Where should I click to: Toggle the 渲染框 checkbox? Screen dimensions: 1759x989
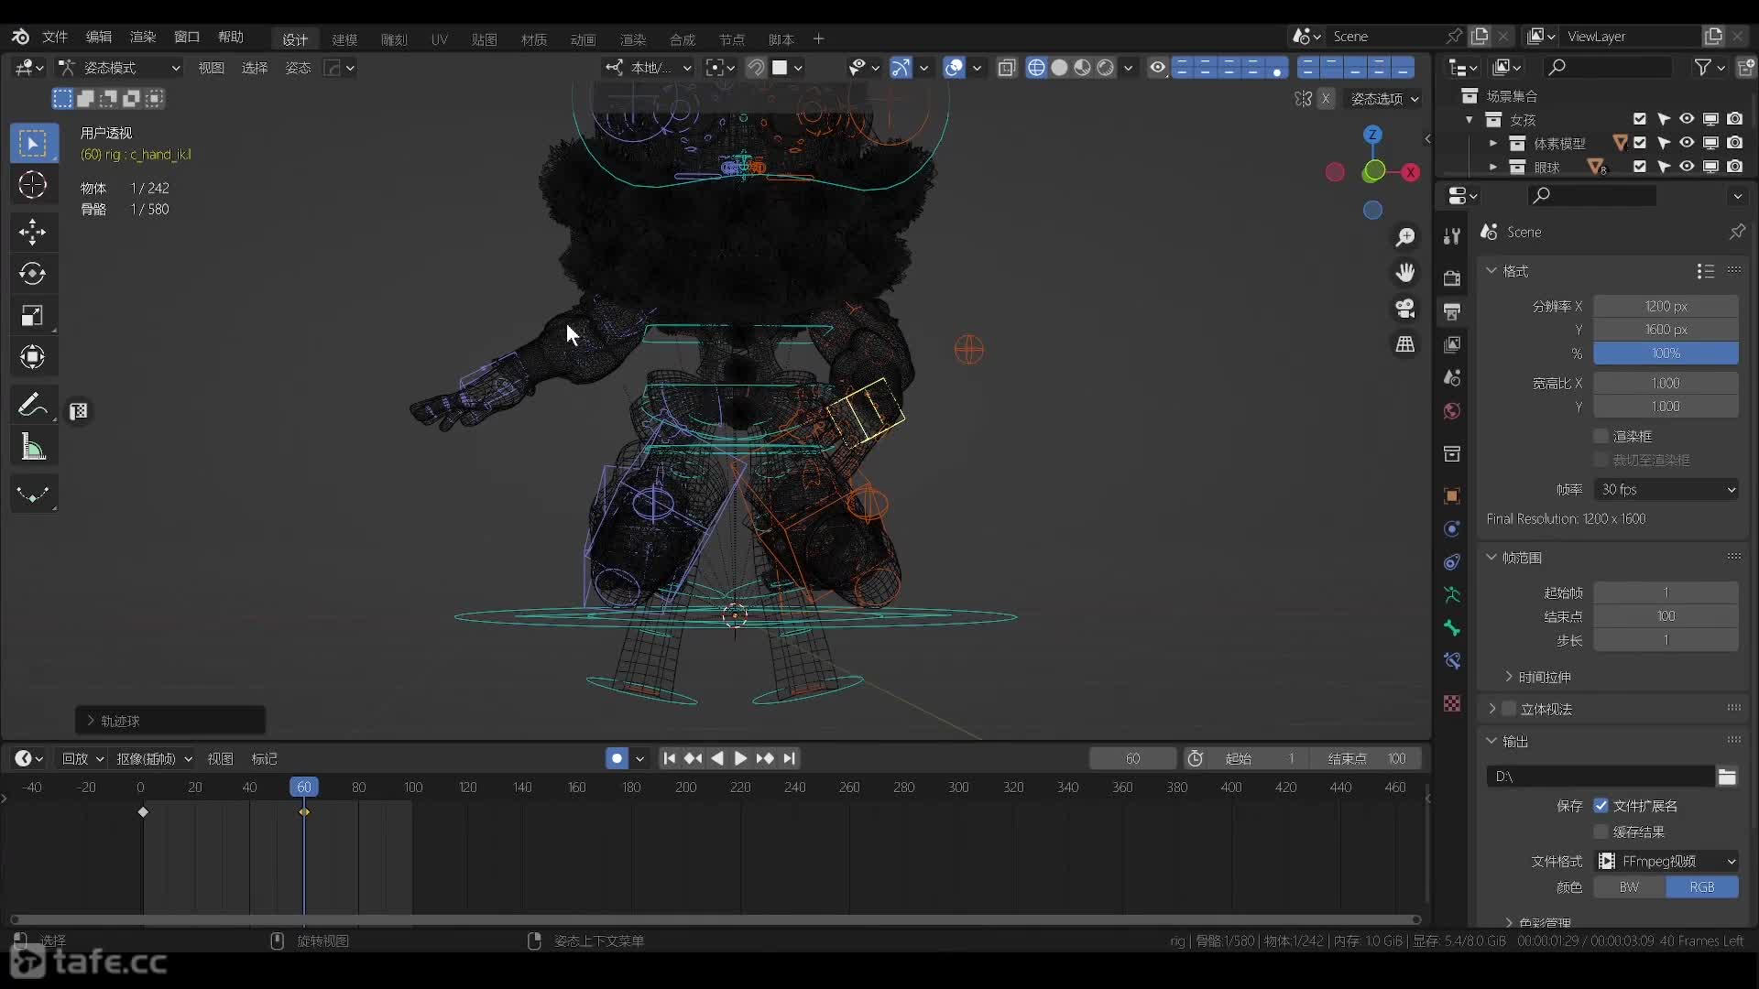1601,436
